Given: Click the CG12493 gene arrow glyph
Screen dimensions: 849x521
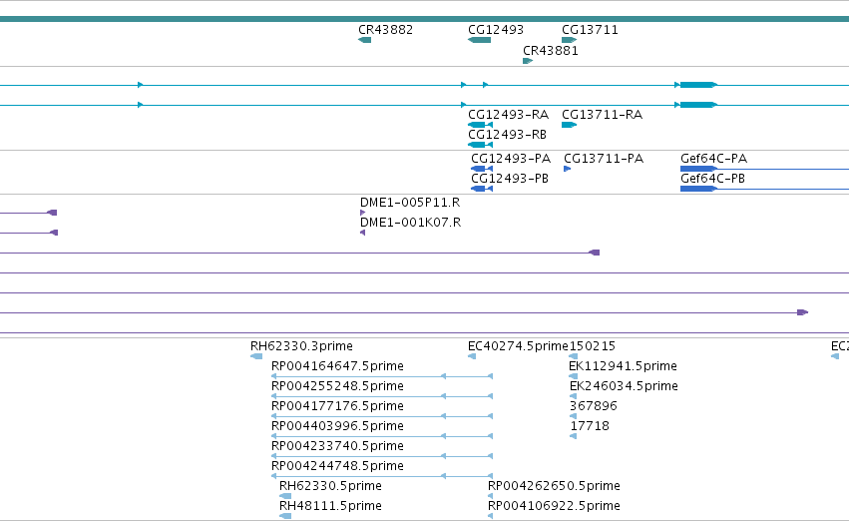Looking at the screenshot, I should (479, 40).
